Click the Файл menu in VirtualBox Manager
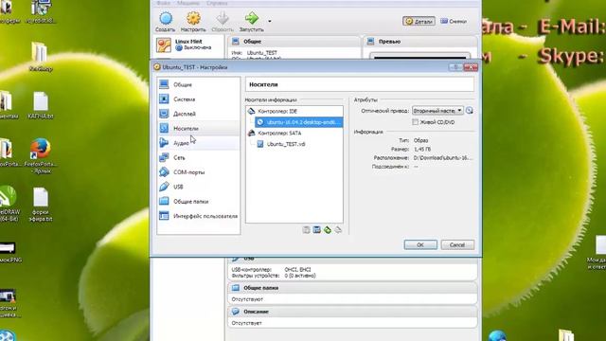This screenshot has height=341, width=606. 163,3
